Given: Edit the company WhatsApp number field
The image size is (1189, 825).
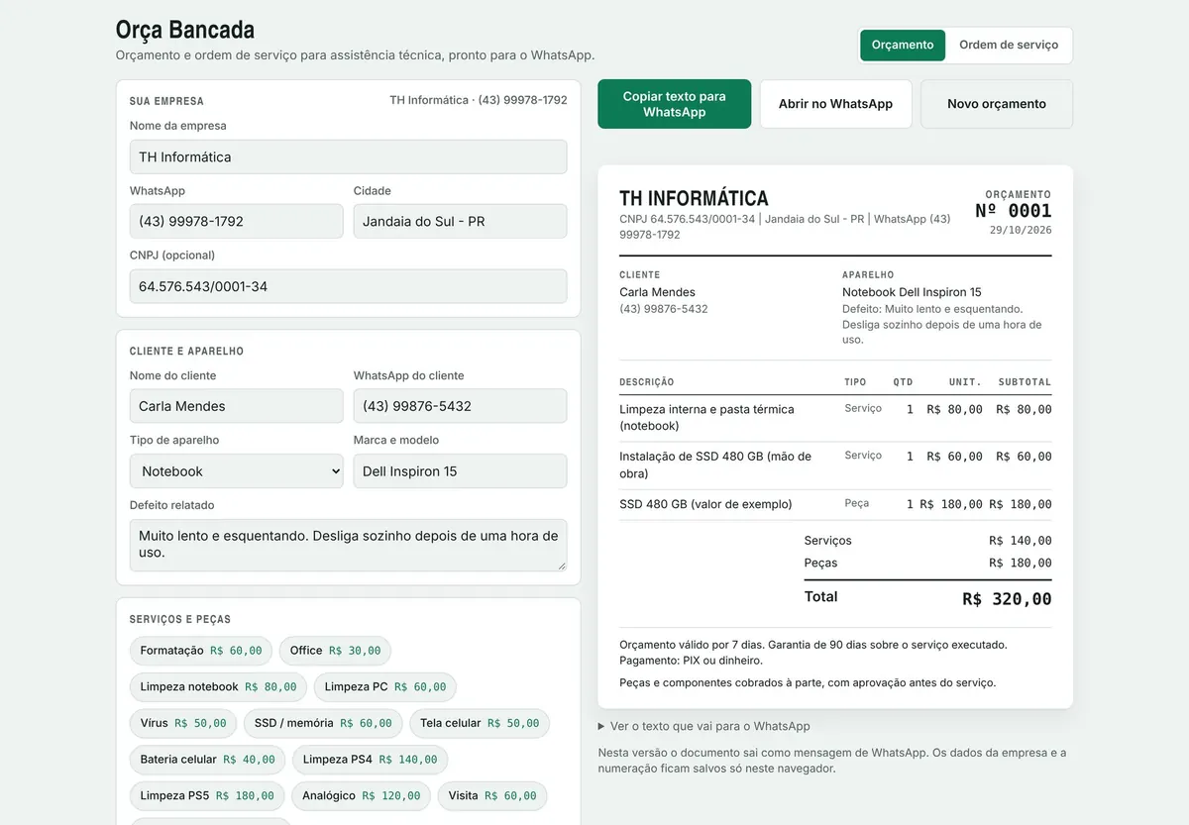Looking at the screenshot, I should [x=237, y=221].
